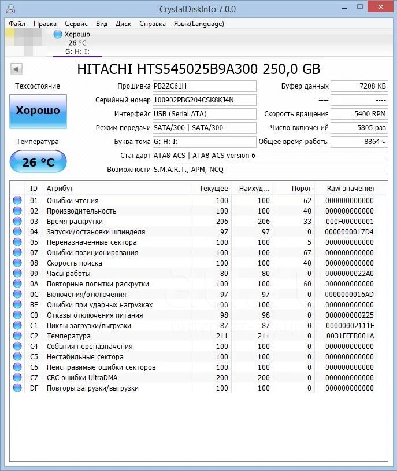
Task: Close the CrystalDiskInfo window
Action: 380,6
